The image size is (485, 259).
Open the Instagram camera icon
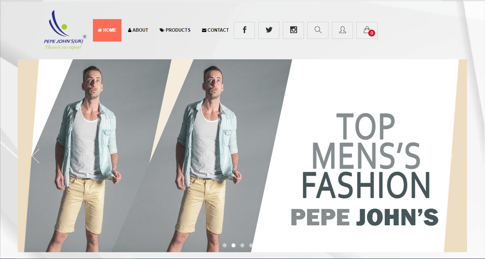pos(293,30)
